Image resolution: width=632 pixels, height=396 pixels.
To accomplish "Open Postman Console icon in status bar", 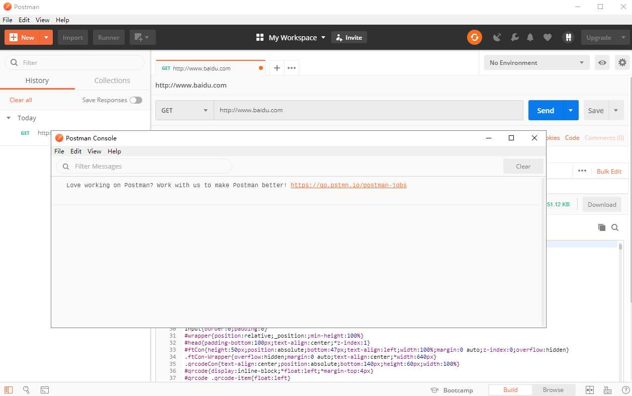I will click(44, 390).
